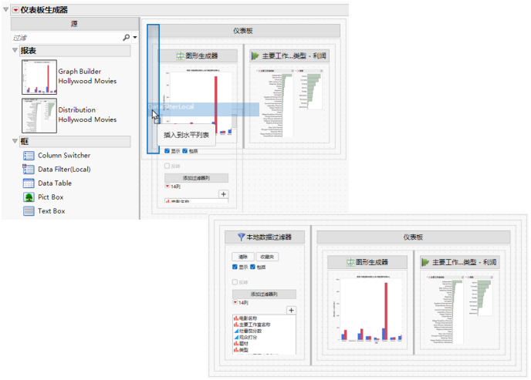The image size is (531, 380).
Task: Click the distribution chart preview in the upper dashboard
Action: pyautogui.click(x=289, y=104)
